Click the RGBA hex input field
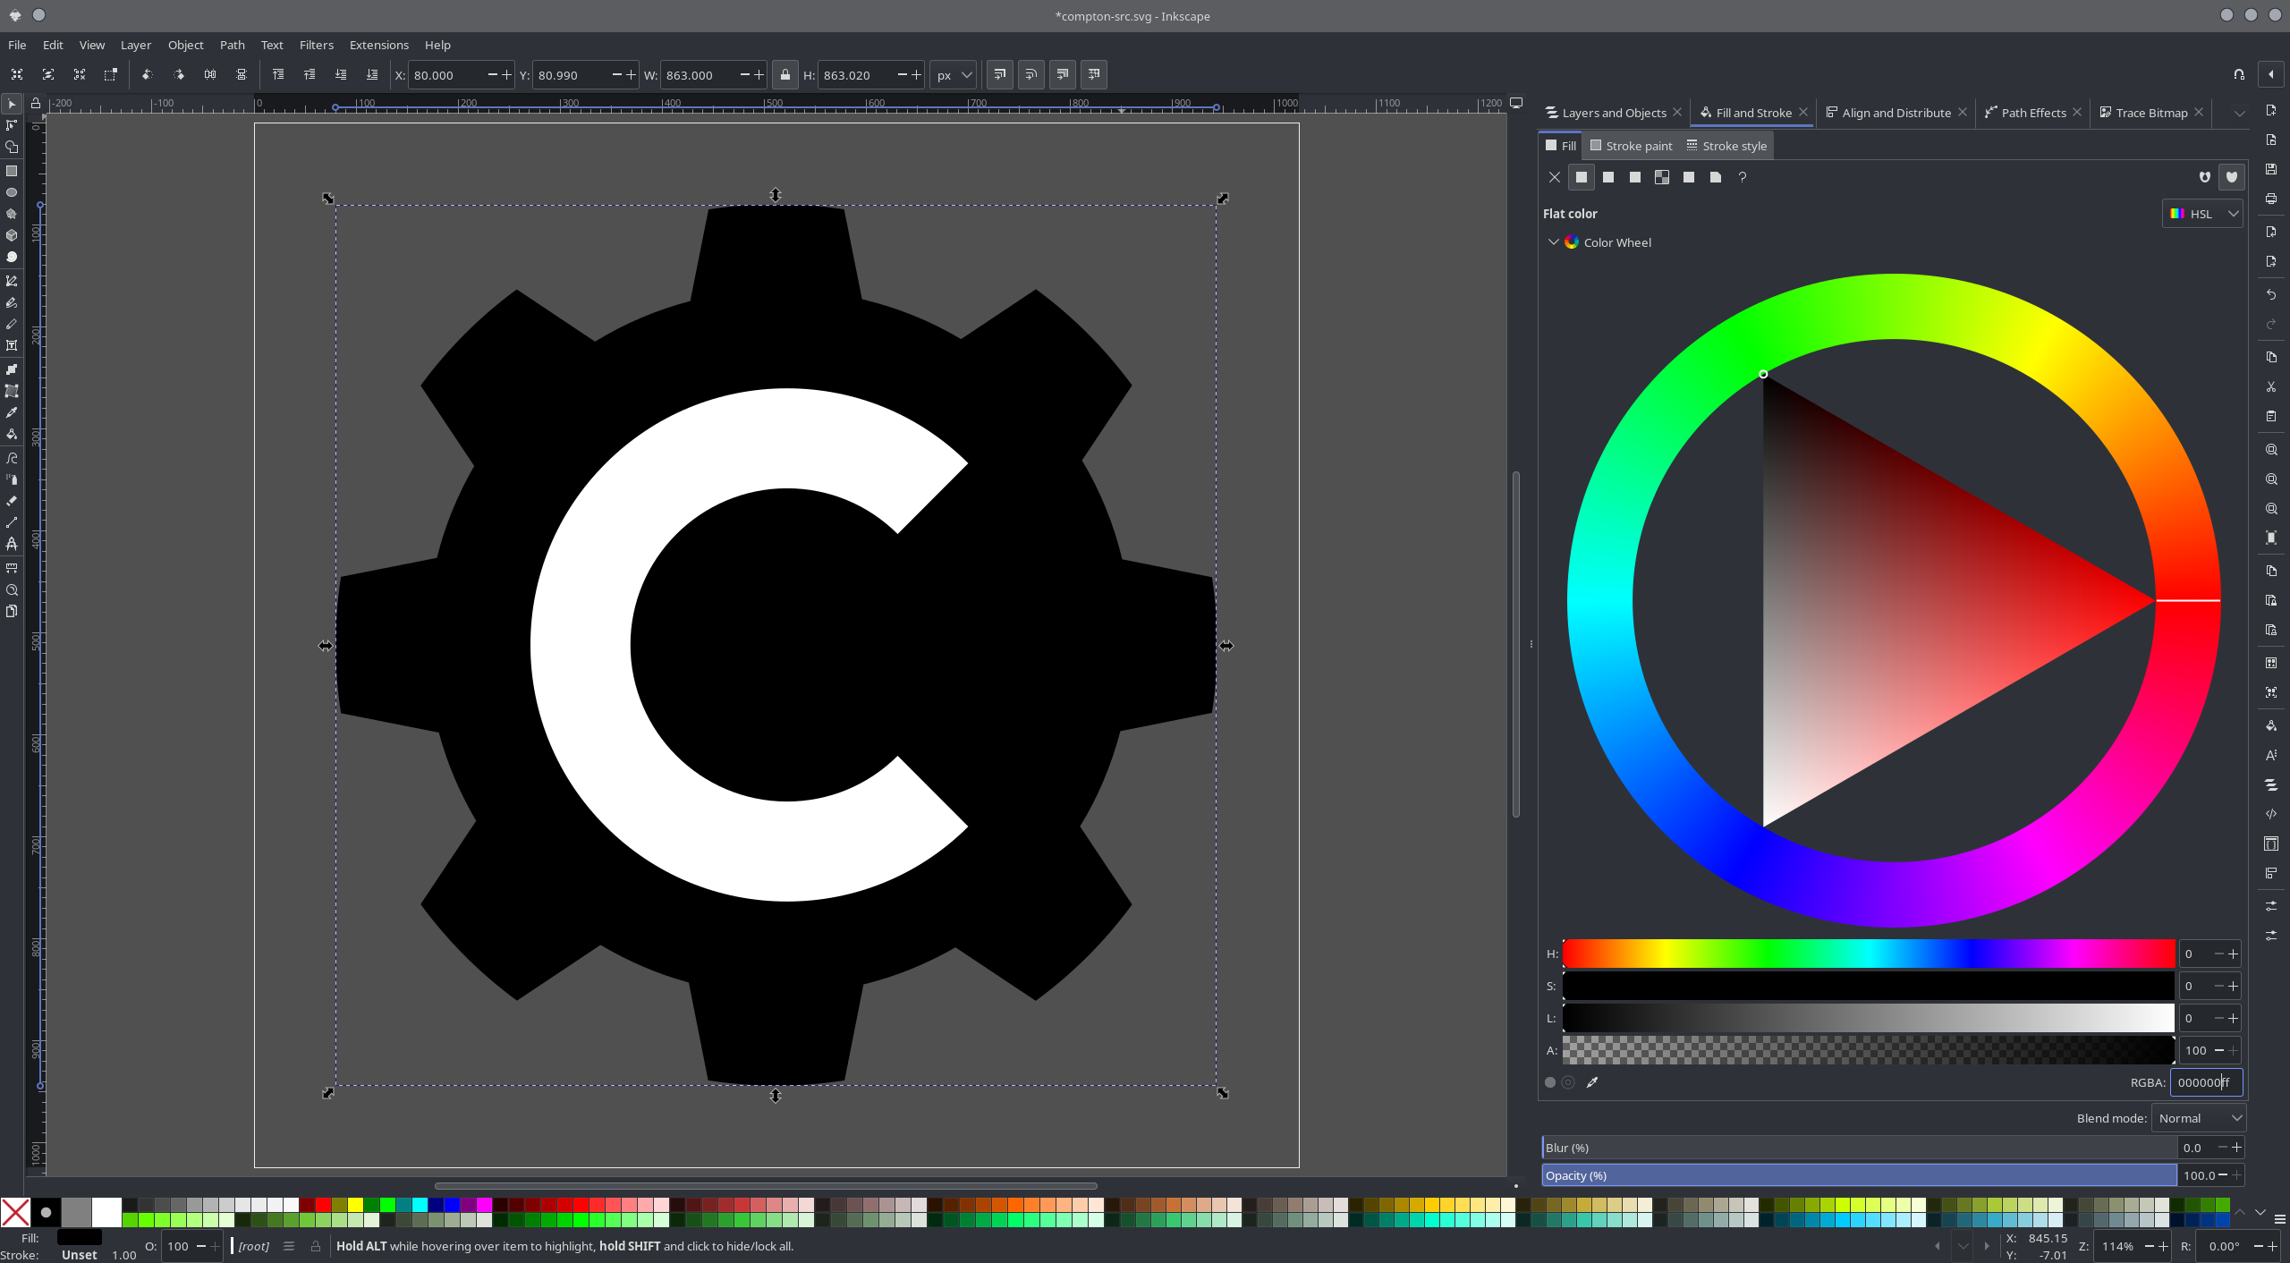 2205,1082
